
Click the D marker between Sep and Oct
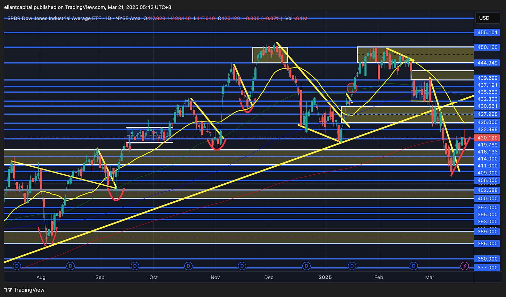point(135,266)
